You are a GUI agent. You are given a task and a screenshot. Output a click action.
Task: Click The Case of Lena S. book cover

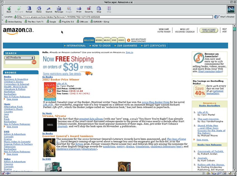[x=49, y=148]
